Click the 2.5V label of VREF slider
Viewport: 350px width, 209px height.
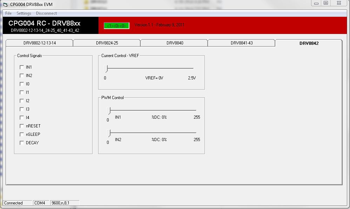tap(192, 78)
